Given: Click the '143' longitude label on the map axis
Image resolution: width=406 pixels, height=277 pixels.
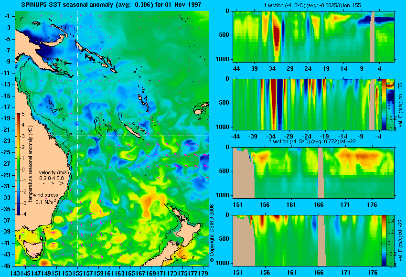Looking at the screenshot, I should point(15,273).
